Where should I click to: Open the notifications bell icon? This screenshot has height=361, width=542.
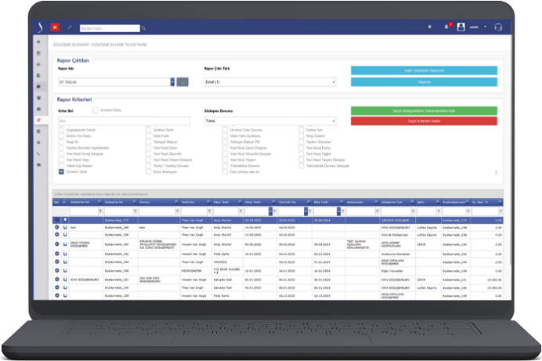[x=447, y=27]
